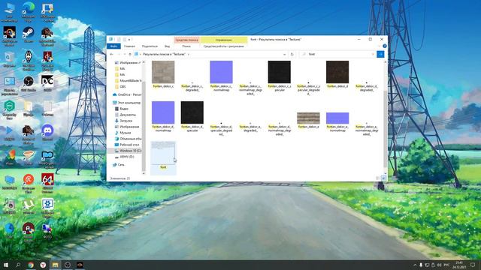Open This PC desktop icon at top-left
This screenshot has height=270, width=481.
click(9, 12)
